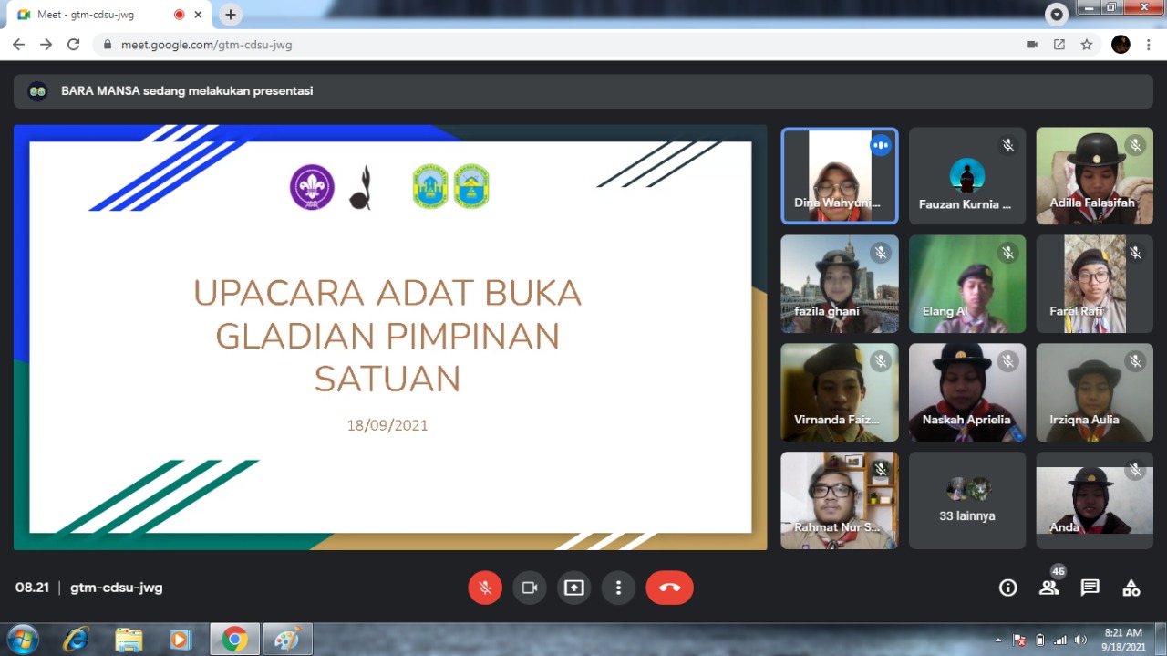Hang up with red leave call button
Screen dimensions: 1167x656
(669, 588)
